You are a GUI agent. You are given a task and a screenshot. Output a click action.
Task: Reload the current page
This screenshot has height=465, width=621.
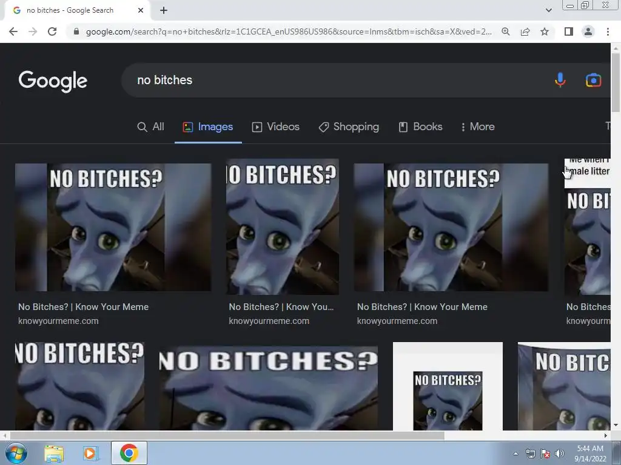coord(52,31)
